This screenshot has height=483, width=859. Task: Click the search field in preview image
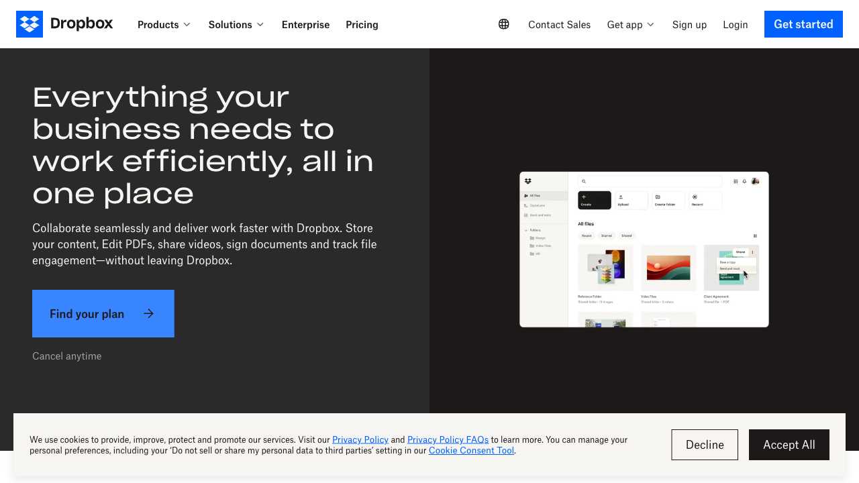click(650, 181)
